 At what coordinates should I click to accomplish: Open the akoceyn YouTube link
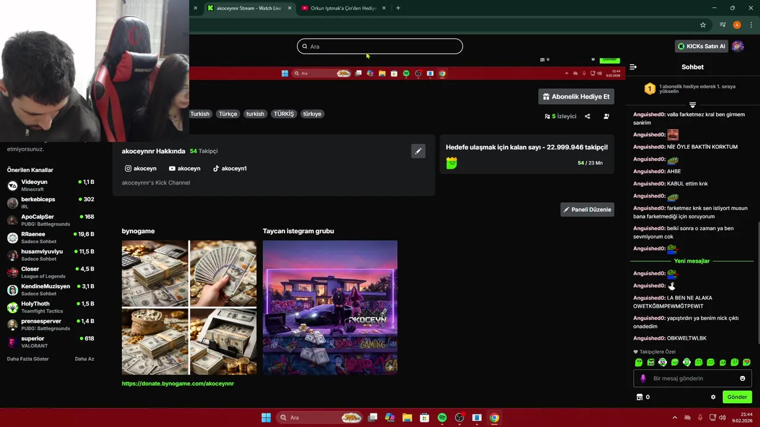tap(185, 168)
